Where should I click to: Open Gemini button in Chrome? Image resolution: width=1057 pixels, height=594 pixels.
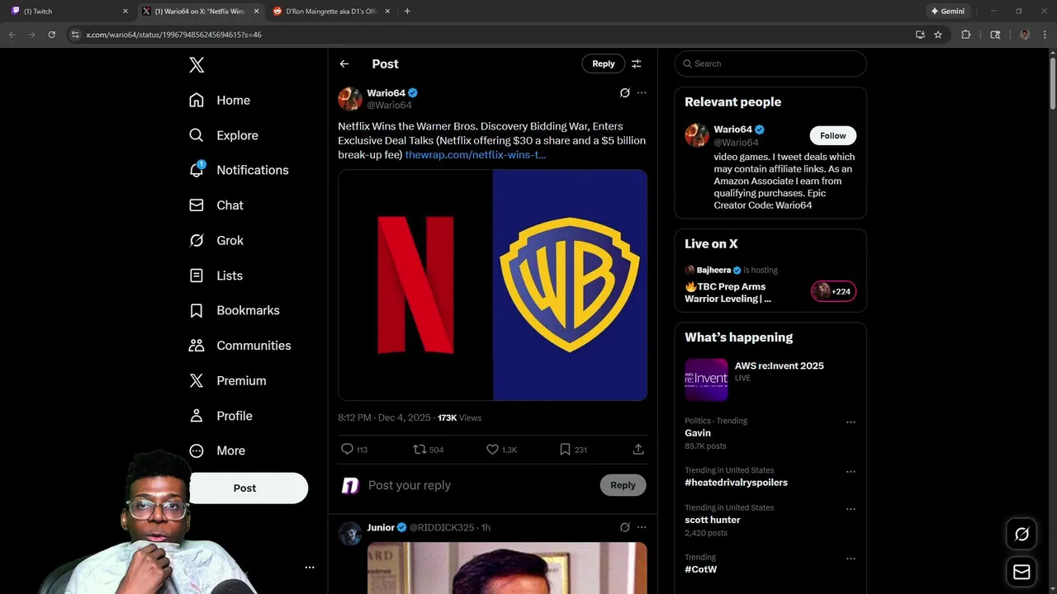(949, 12)
